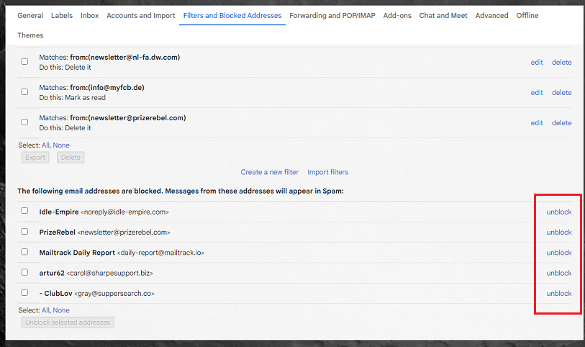Viewport: 585px width, 347px height.
Task: Click the Delete filters button
Action: point(71,158)
